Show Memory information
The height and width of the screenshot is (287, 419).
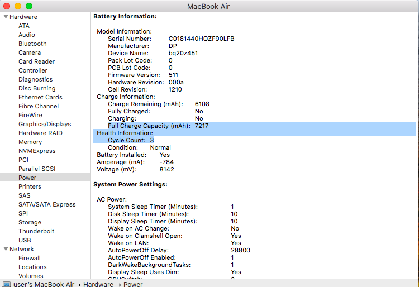tap(30, 142)
